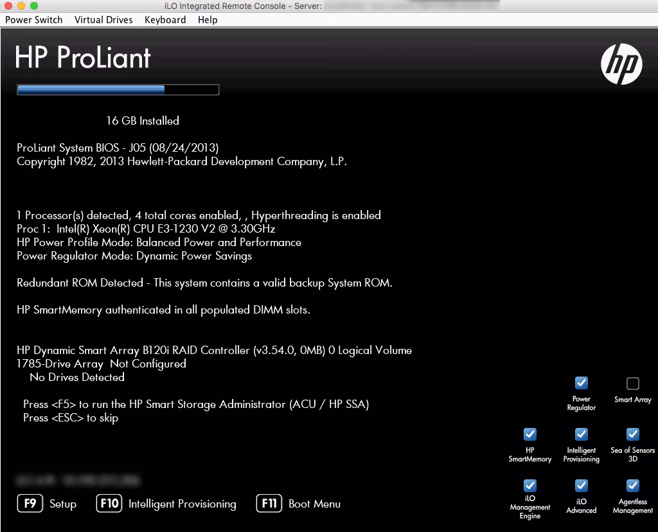
Task: Open the Power Switch menu
Action: [34, 20]
